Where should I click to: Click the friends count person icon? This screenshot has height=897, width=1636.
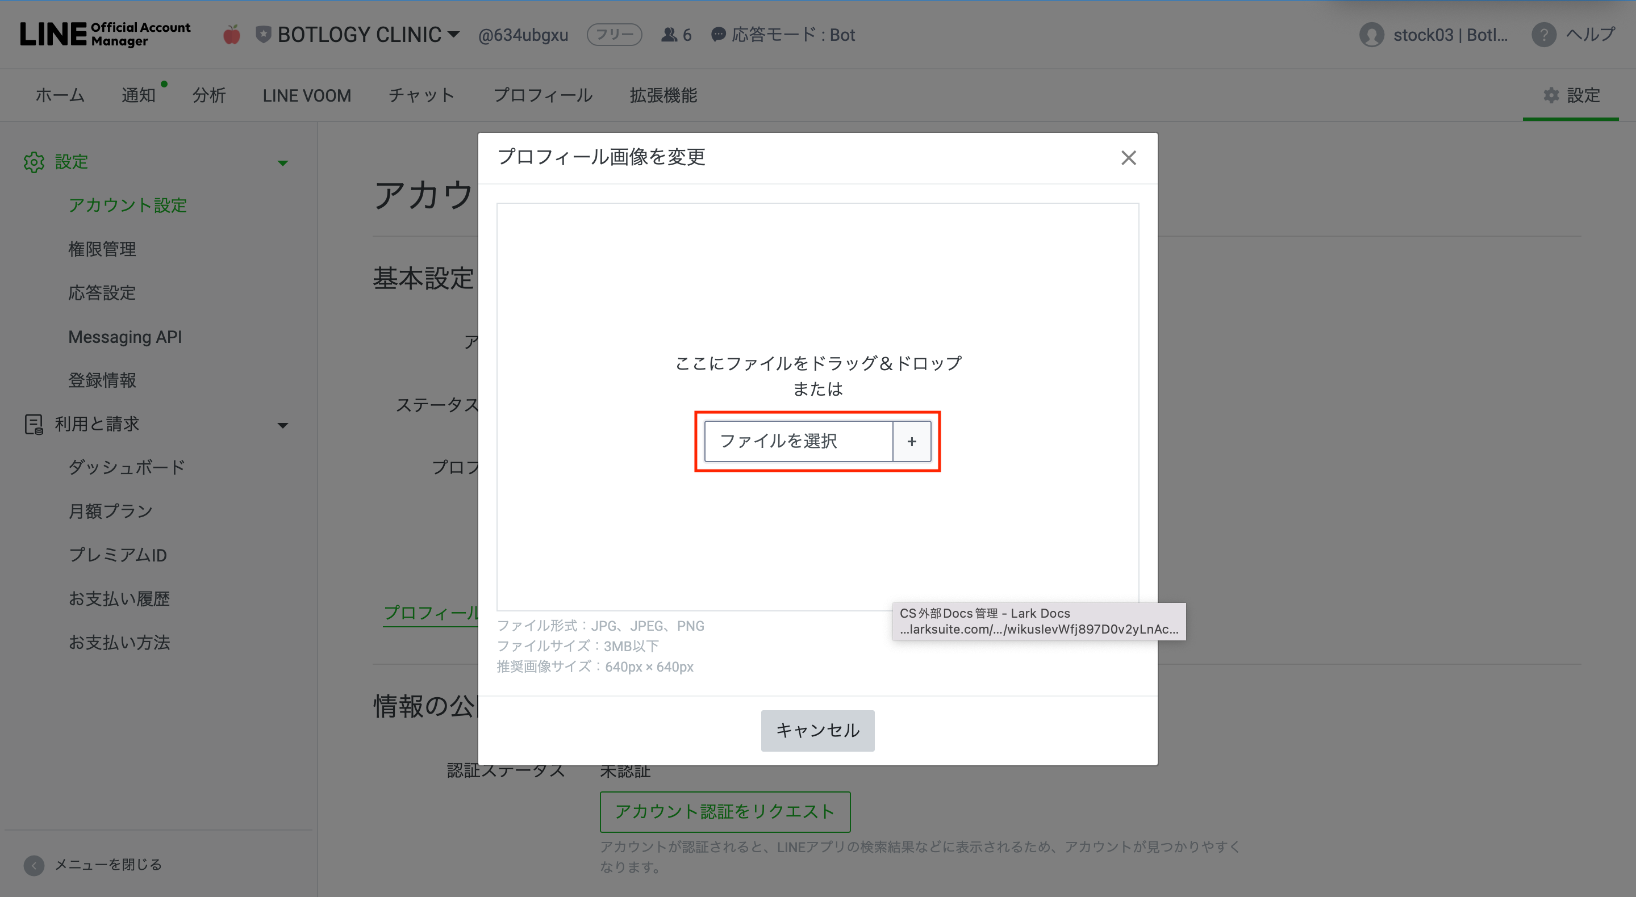pyautogui.click(x=669, y=34)
